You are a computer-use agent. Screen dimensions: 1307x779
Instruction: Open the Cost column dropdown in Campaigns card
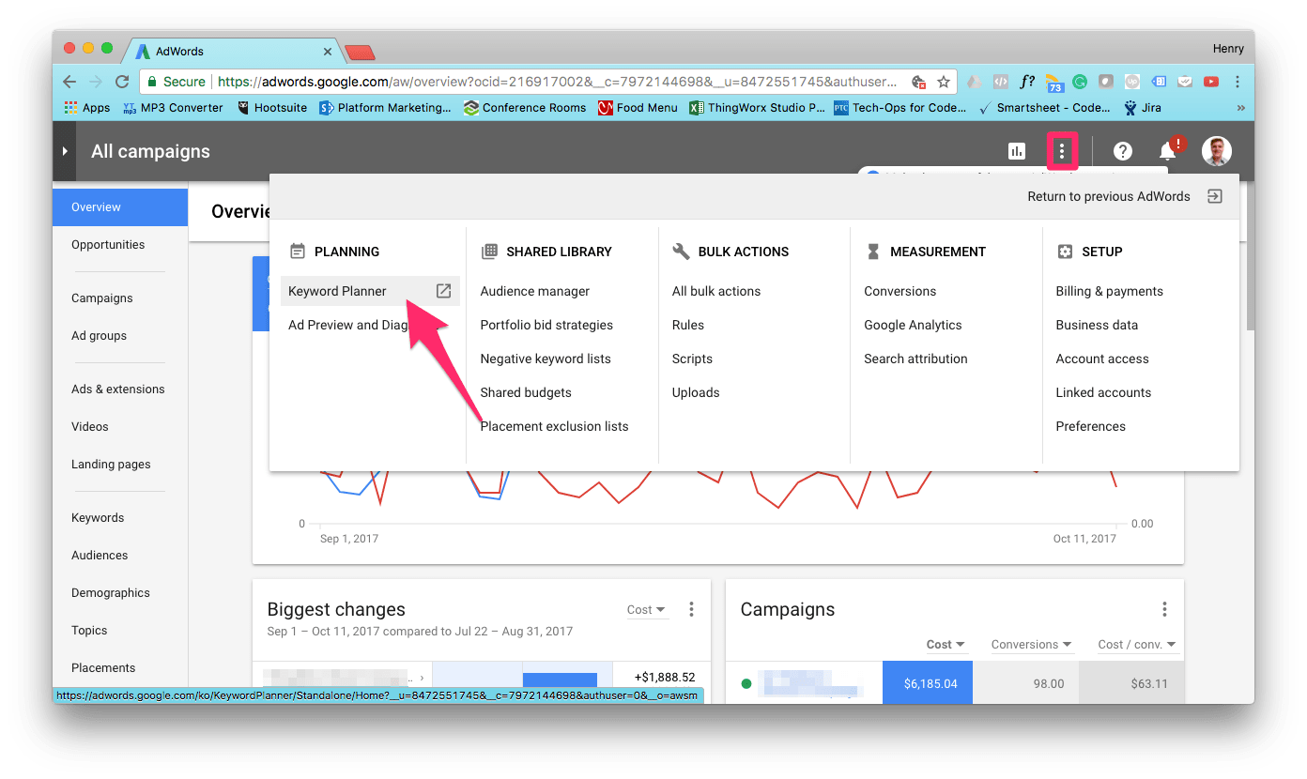pos(946,645)
